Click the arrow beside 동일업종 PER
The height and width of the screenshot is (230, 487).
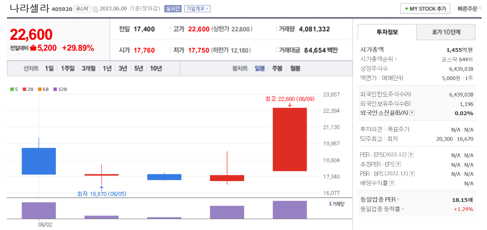click(x=398, y=199)
